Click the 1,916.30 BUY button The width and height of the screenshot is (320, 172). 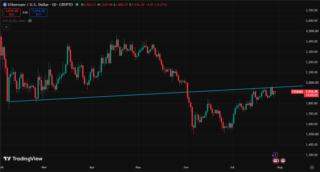pos(39,12)
